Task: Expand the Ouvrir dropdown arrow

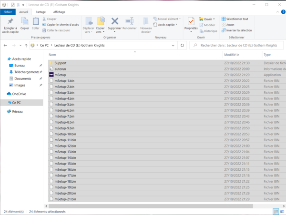Action: click(x=214, y=19)
